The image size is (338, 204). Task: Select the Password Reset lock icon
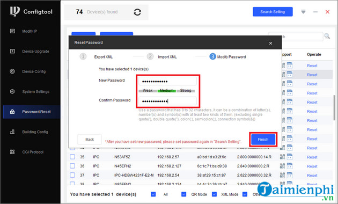click(12, 112)
